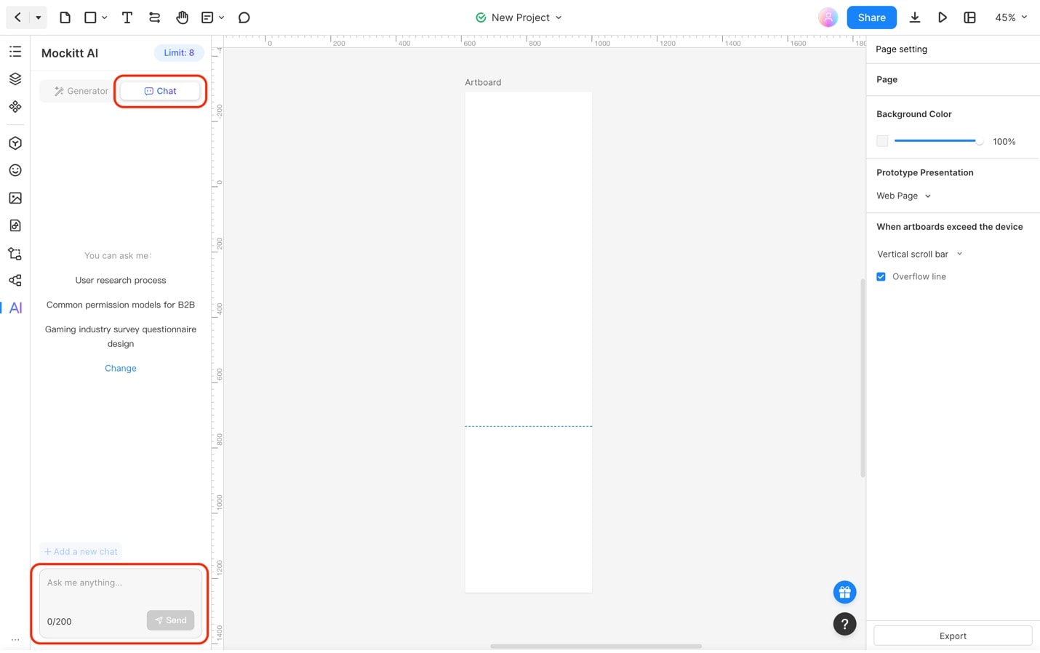Open the smiley icons library
Screen dimensions: 1040x653
15,170
